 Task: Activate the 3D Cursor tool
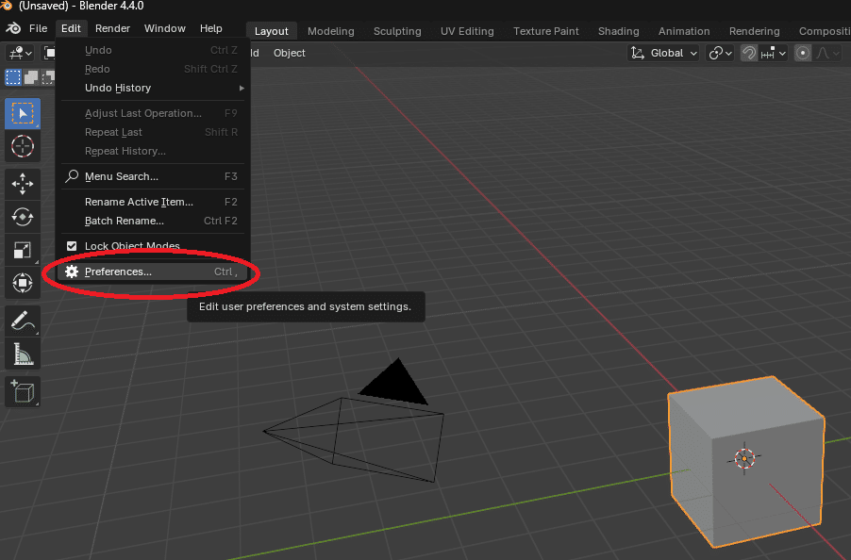(22, 146)
